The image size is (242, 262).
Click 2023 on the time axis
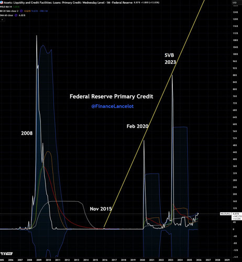[170, 260]
